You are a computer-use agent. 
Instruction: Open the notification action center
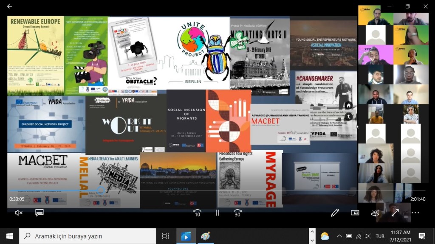(x=422, y=236)
